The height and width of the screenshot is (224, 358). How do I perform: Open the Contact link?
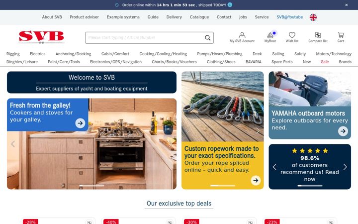pos(224,17)
